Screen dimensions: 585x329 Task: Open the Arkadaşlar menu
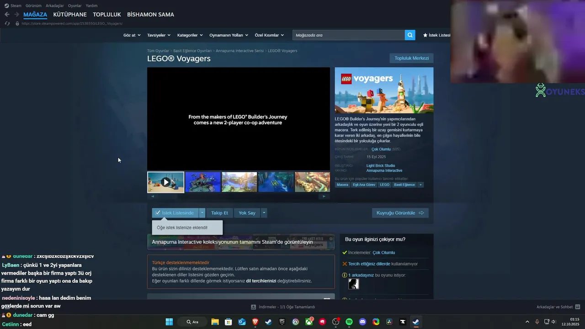coord(54,5)
